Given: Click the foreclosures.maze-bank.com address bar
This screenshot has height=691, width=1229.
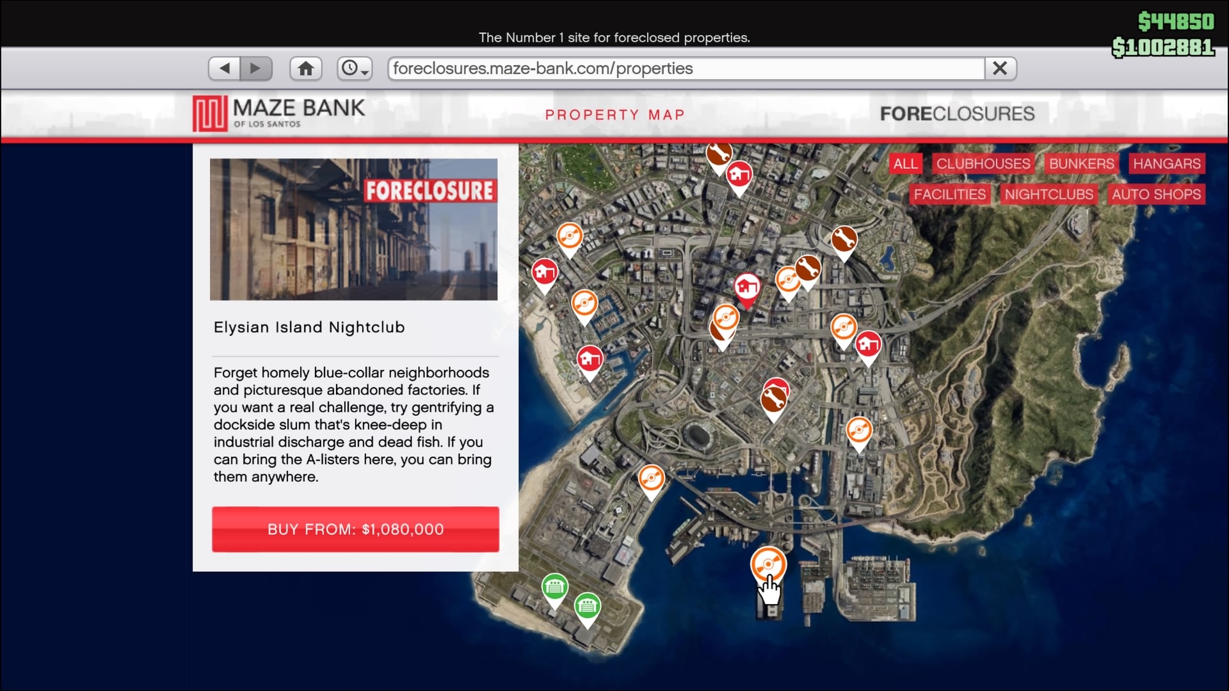Looking at the screenshot, I should tap(686, 68).
